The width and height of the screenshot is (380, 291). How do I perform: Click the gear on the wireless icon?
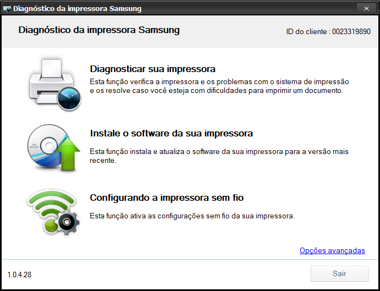(x=67, y=222)
